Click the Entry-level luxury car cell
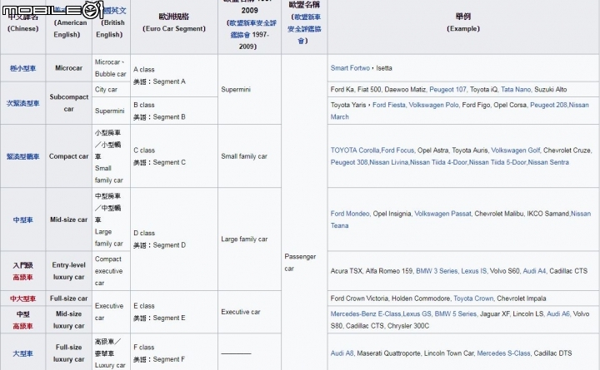The width and height of the screenshot is (600, 370). coord(68,271)
